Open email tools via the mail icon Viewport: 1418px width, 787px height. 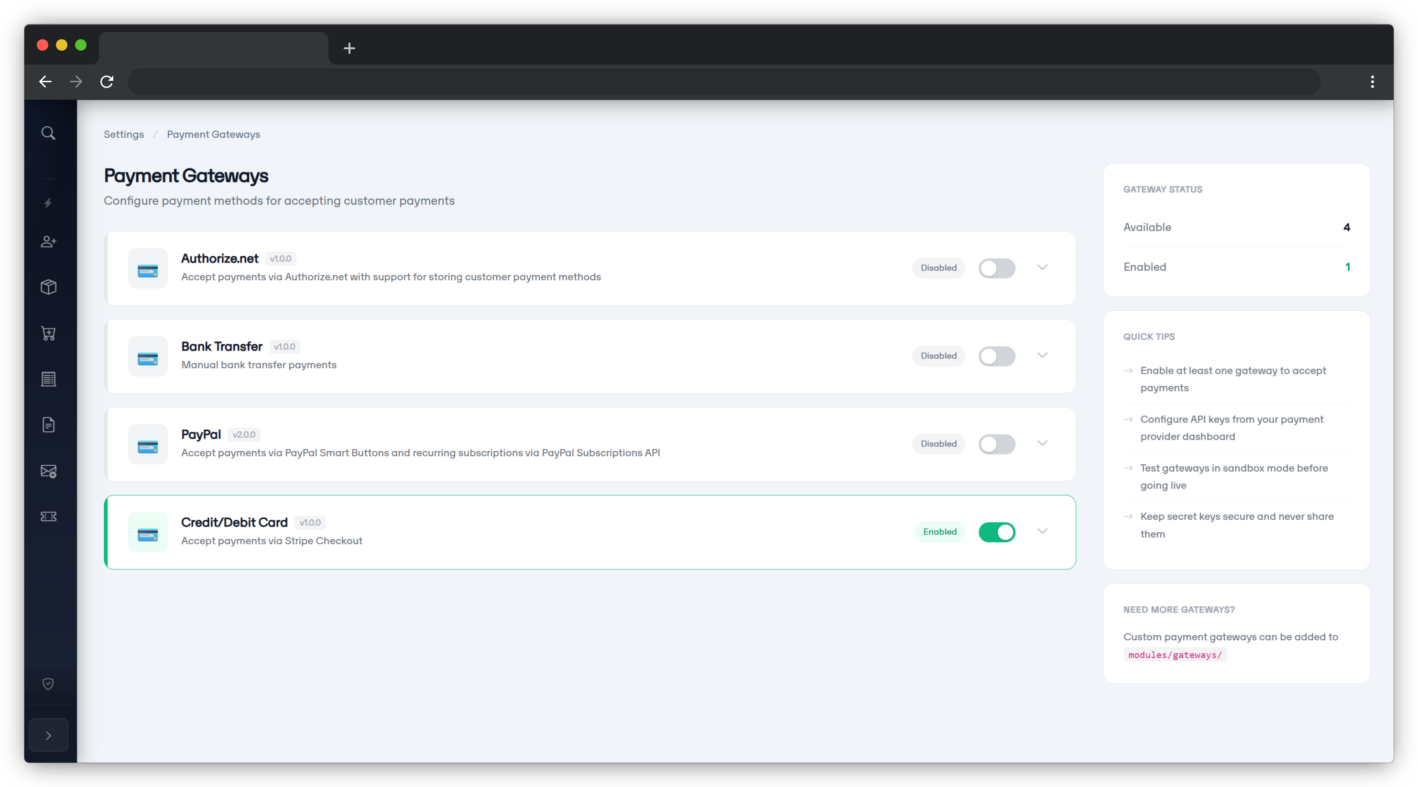pos(48,470)
